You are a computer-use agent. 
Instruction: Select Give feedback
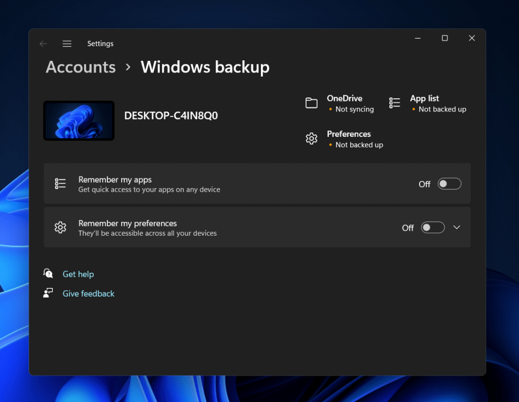click(88, 293)
